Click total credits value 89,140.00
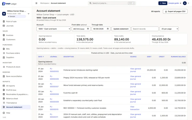 tap(122, 39)
